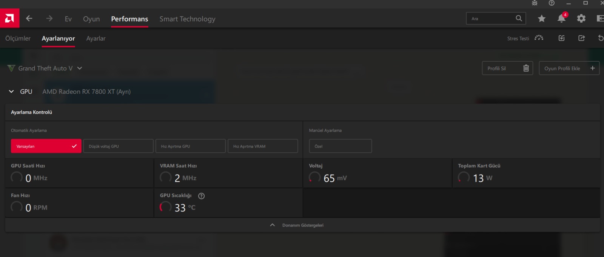Click the Fan Hızı 0 RPM value
The width and height of the screenshot is (604, 257).
coord(36,207)
